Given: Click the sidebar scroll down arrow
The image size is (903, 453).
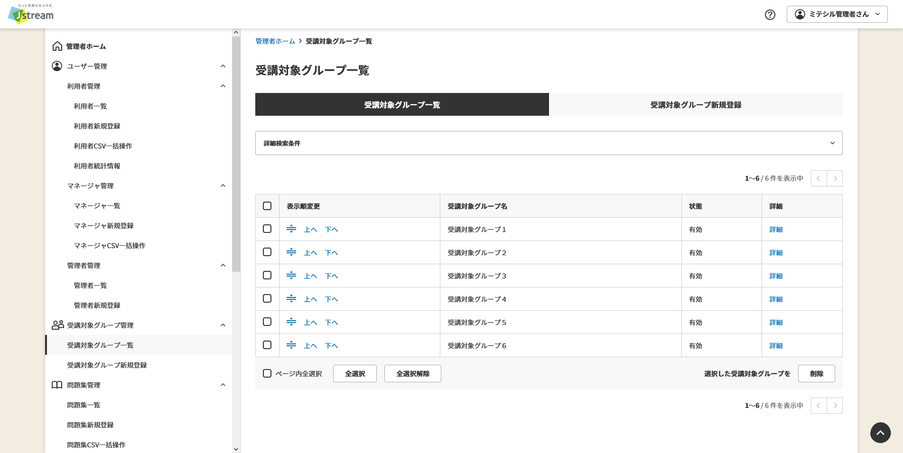Looking at the screenshot, I should (x=236, y=449).
